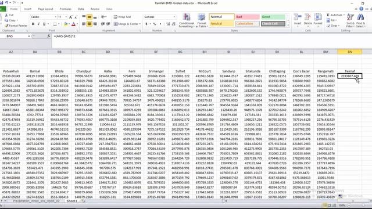Select the BN column header

350,52
